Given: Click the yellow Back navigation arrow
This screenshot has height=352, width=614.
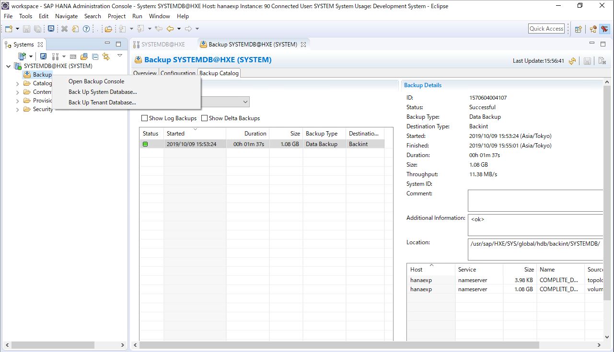Looking at the screenshot, I should click(170, 29).
